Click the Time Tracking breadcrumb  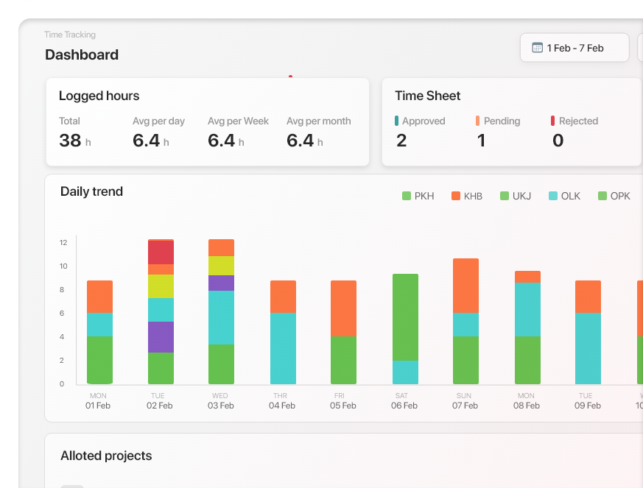point(70,35)
